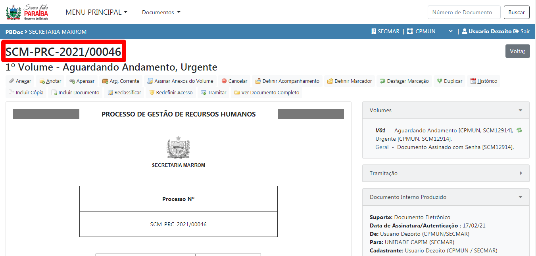Use the Duplicar function
Image resolution: width=536 pixels, height=256 pixels.
coord(449,81)
